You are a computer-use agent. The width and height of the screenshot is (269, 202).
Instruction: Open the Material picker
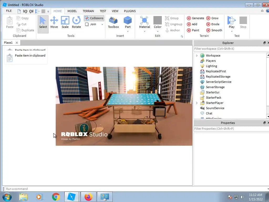pyautogui.click(x=144, y=22)
